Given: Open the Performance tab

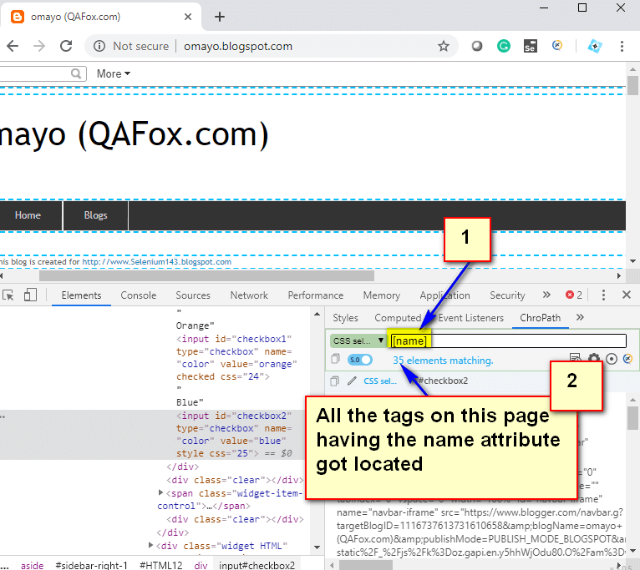Looking at the screenshot, I should [x=316, y=295].
